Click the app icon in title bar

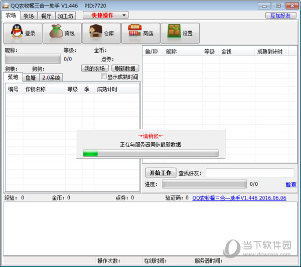click(x=6, y=6)
